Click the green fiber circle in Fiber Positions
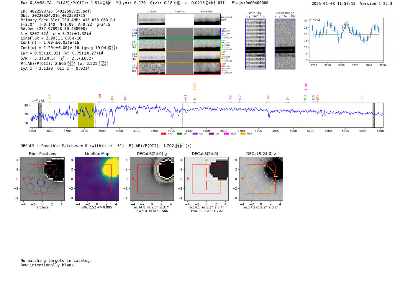The width and height of the screenshot is (413, 281). pyautogui.click(x=39, y=176)
